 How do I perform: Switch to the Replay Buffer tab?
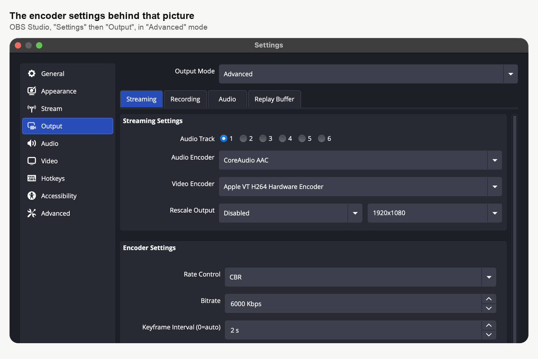tap(274, 99)
